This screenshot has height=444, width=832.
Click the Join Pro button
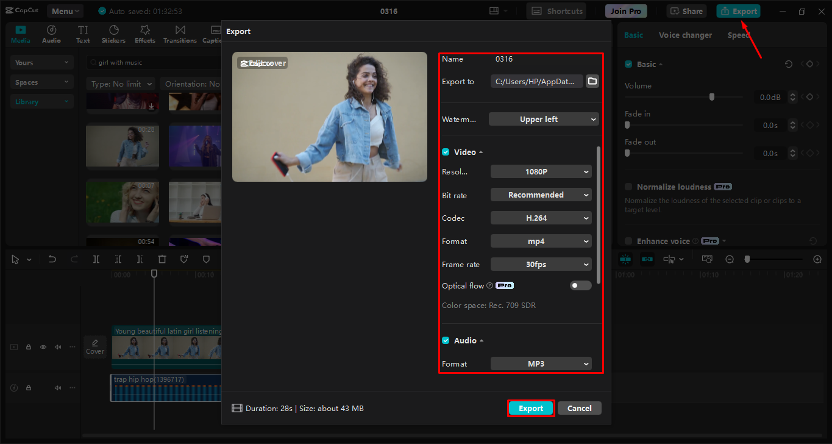[625, 10]
